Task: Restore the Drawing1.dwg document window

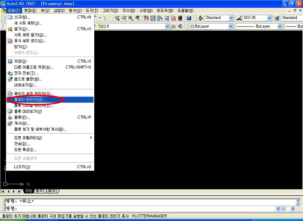Action: click(295, 11)
